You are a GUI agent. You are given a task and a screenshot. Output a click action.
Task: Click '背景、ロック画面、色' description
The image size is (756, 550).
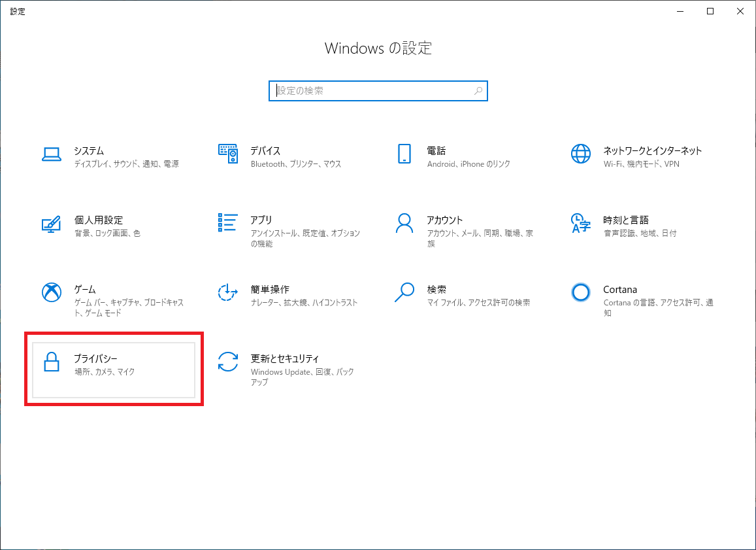click(x=108, y=233)
